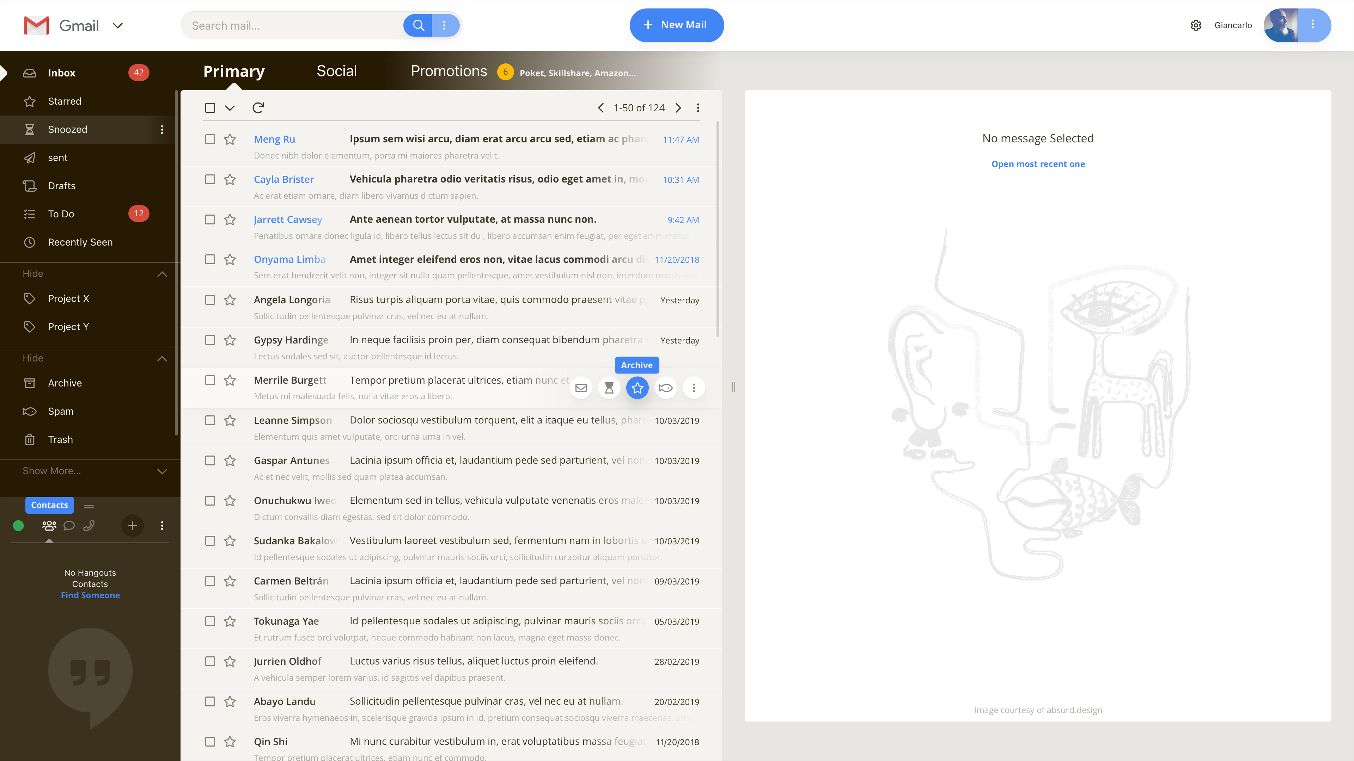Image resolution: width=1354 pixels, height=761 pixels.
Task: Click the phone icon in Contacts panel
Action: pos(89,525)
